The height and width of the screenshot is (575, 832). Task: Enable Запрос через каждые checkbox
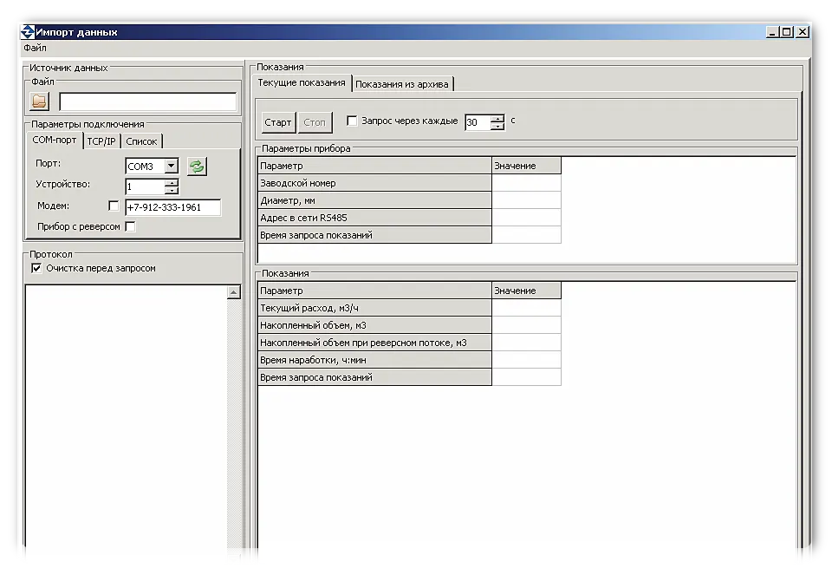(352, 121)
